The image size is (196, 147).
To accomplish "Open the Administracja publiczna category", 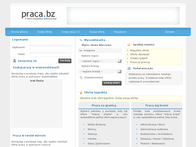I will pos(154,129).
